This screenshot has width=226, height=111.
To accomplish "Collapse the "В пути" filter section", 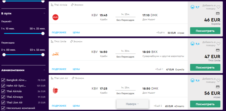I will click(x=44, y=13).
